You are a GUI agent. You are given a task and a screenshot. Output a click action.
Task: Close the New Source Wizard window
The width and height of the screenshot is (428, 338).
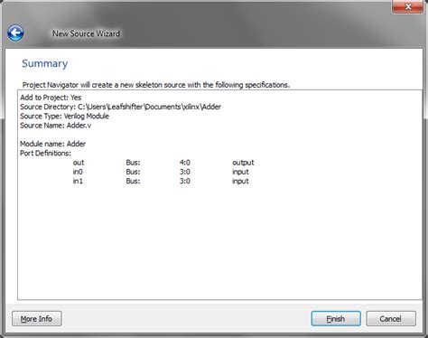(x=407, y=7)
